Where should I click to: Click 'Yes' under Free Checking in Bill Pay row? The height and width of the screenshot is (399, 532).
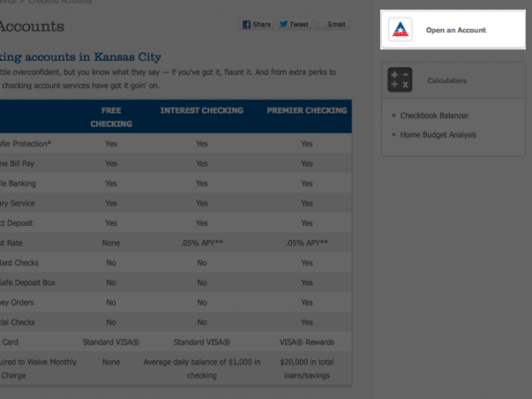tap(111, 163)
